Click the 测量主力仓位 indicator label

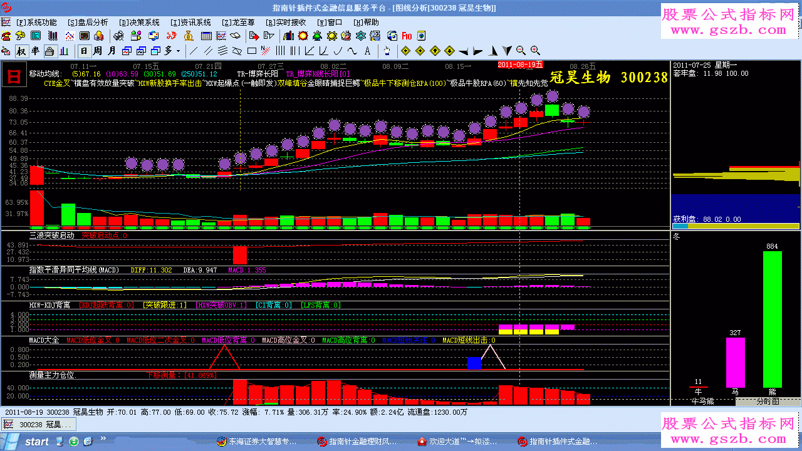pos(51,375)
